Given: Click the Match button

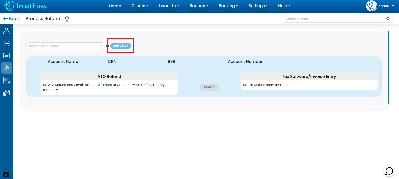Looking at the screenshot, I should 209,87.
